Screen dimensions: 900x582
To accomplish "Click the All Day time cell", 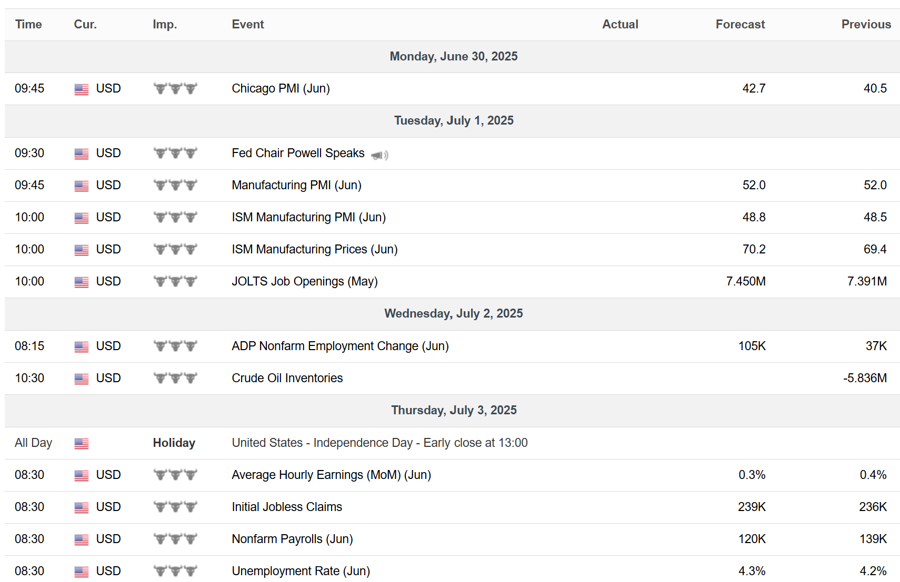I will (33, 443).
